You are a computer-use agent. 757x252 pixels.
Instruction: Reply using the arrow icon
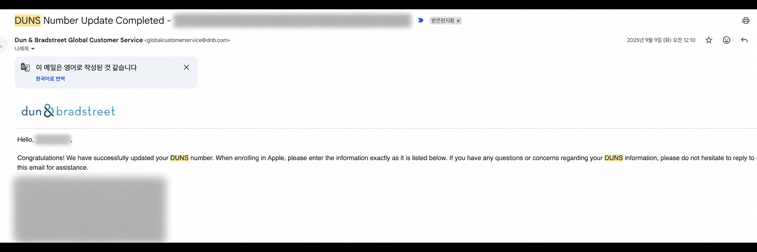(744, 40)
